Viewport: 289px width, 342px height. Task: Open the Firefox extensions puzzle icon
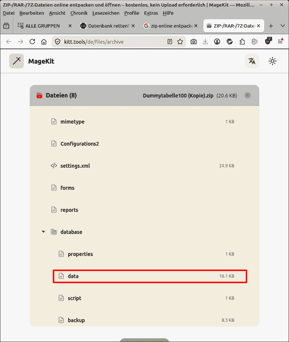tap(242, 42)
